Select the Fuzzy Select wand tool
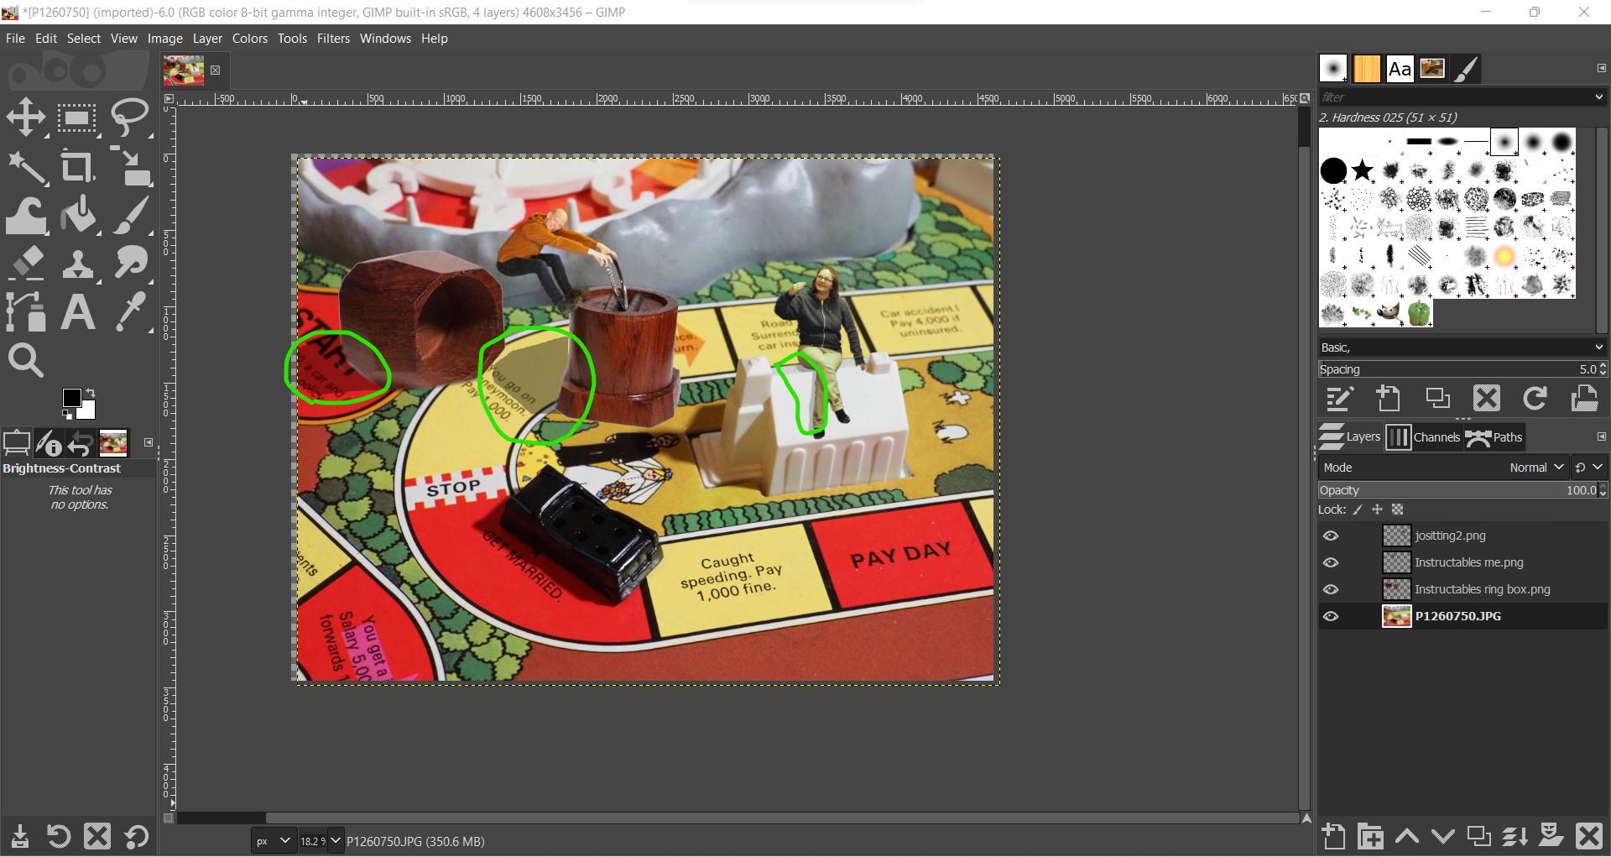Viewport: 1611px width, 857px height. click(x=27, y=166)
